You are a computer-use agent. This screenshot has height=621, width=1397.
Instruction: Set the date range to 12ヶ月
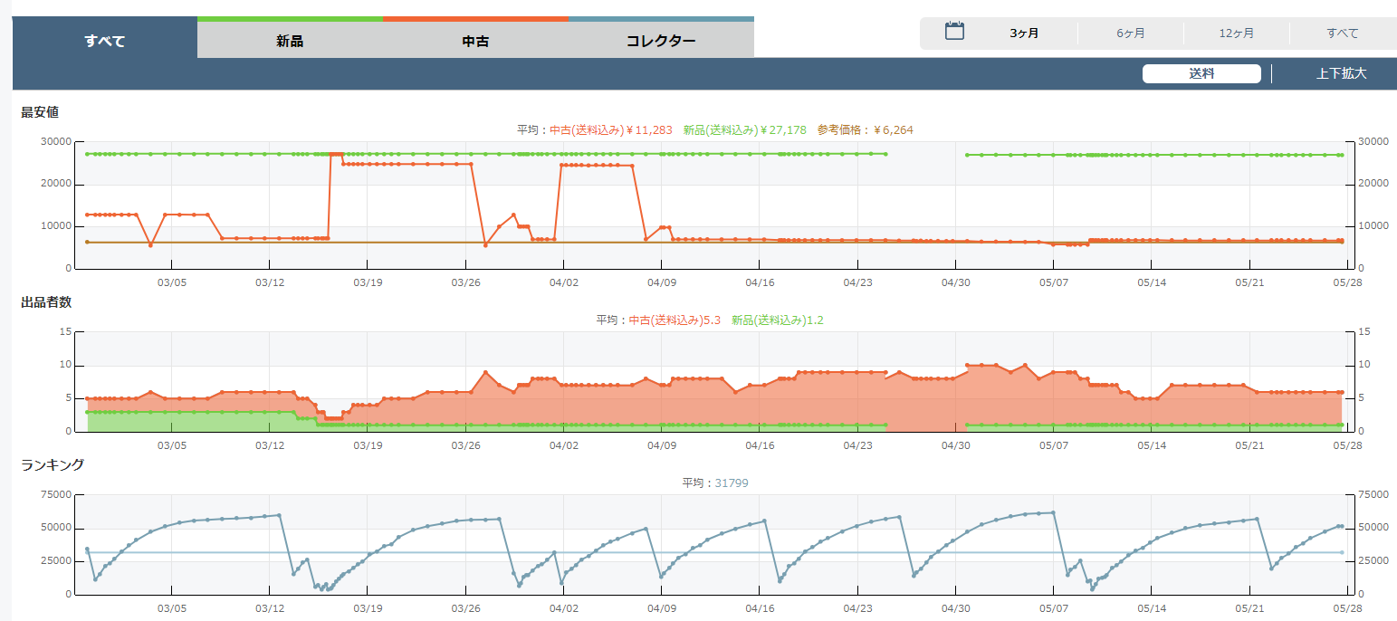pos(1236,33)
